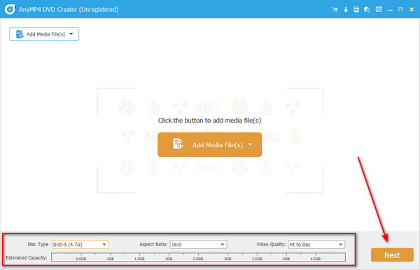Click the 'Video Quality:' label
This screenshot has width=420, height=270.
click(271, 244)
